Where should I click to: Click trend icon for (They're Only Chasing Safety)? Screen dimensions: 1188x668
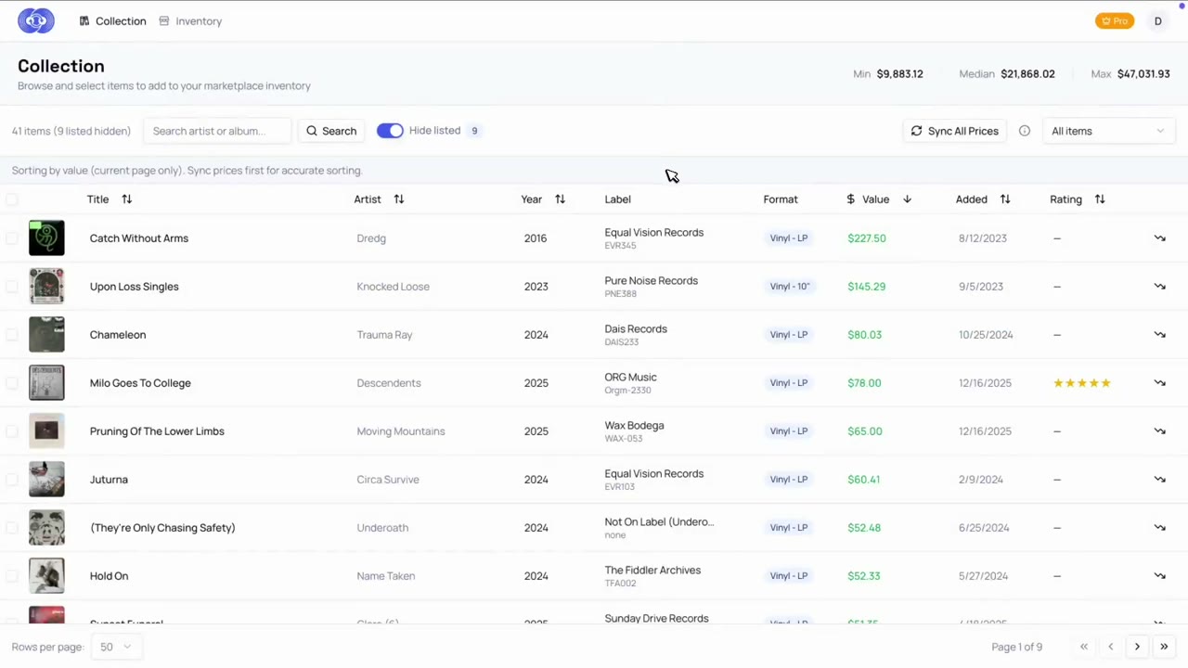1160,528
